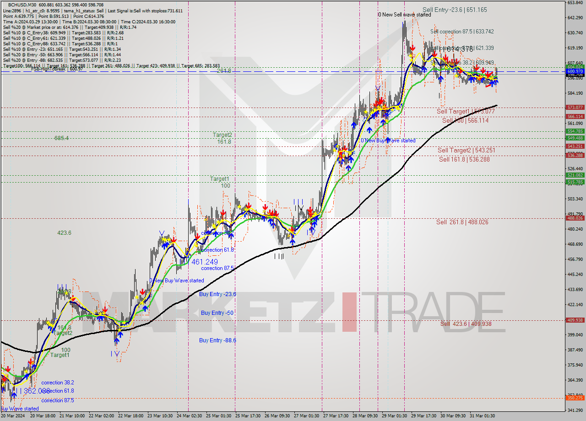Select 'Sell correction 87.5 | 633.742' label
Image resolution: width=586 pixels, height=421 pixels.
[462, 32]
